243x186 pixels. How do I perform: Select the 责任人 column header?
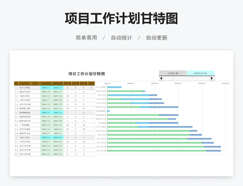36,83
